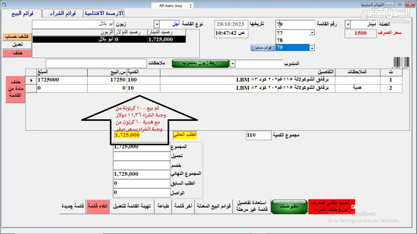Click the green ربط زبون بمندوب button
Screen dimensions: 417x234
pyautogui.click(x=200, y=63)
